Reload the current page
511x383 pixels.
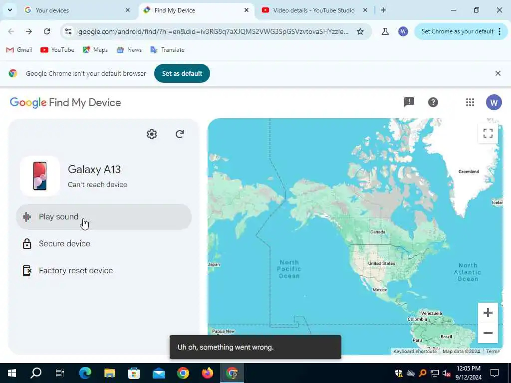coord(47,31)
